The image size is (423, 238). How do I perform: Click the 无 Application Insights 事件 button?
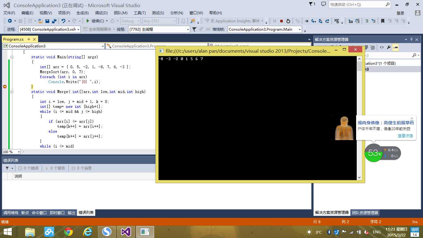[235, 21]
